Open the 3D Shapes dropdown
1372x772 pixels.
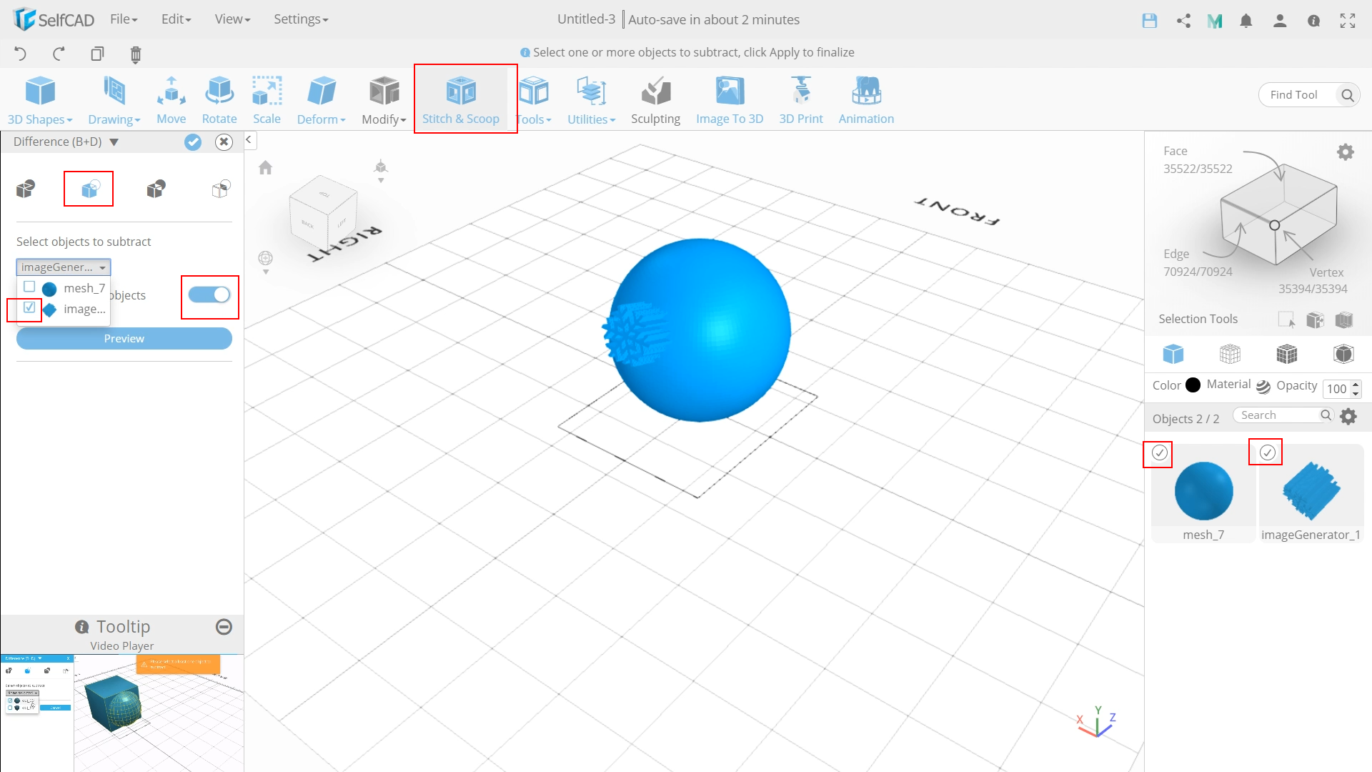coord(40,100)
